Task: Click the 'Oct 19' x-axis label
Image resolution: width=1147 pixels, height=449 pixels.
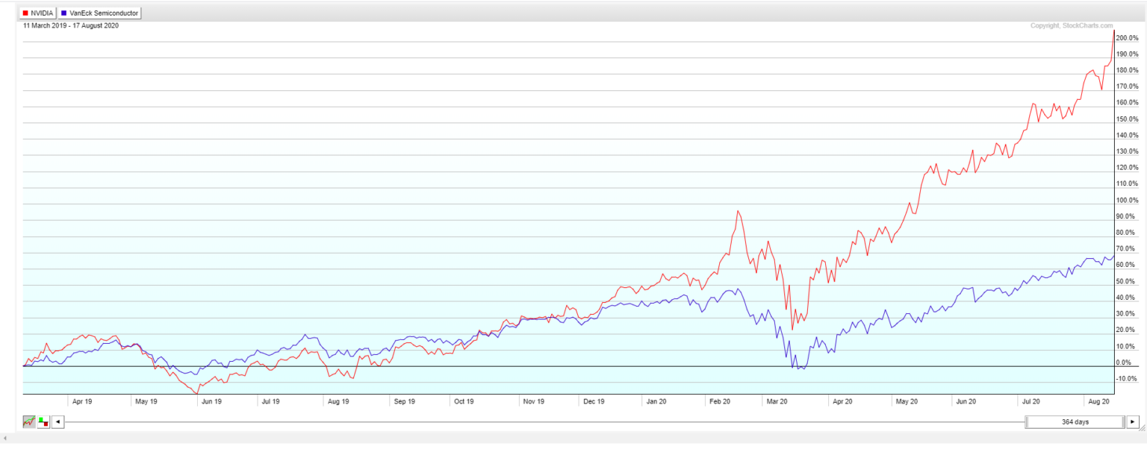Action: (x=464, y=401)
